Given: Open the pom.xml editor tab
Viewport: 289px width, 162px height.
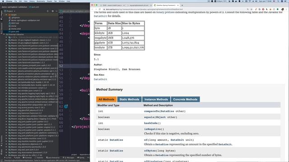Looking at the screenshot, I should (74, 11).
